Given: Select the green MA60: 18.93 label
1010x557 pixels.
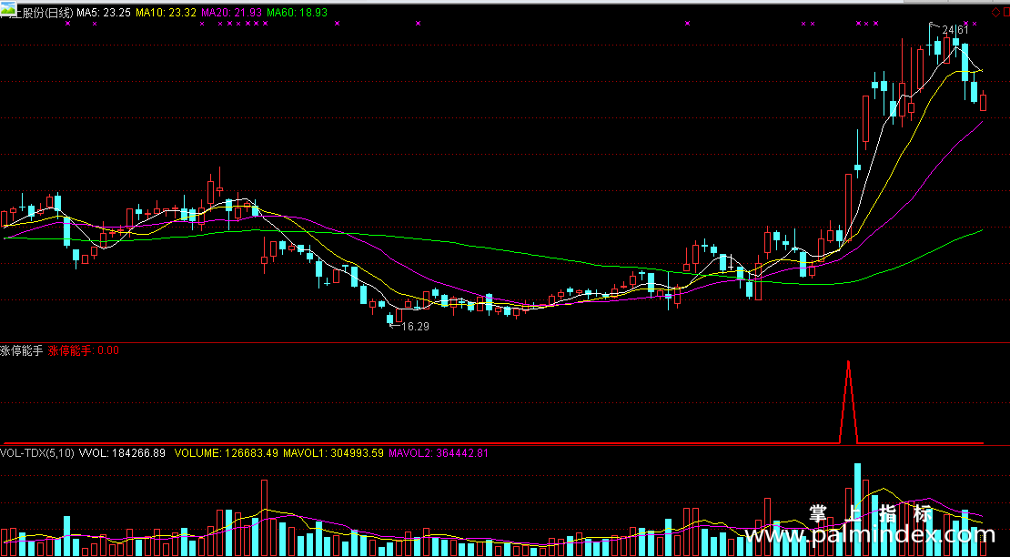Looking at the screenshot, I should 297,13.
